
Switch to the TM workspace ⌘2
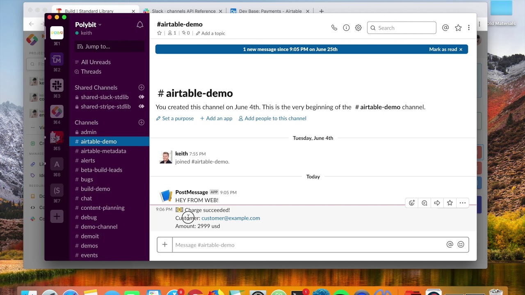tap(57, 59)
